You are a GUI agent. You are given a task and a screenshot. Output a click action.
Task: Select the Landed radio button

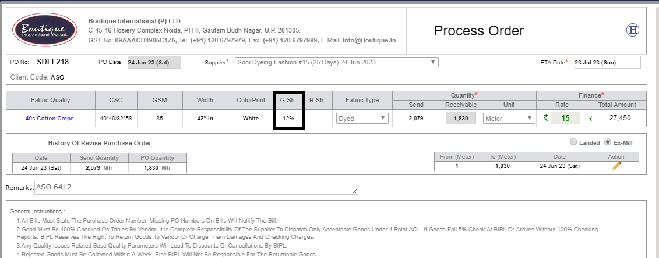[573, 142]
